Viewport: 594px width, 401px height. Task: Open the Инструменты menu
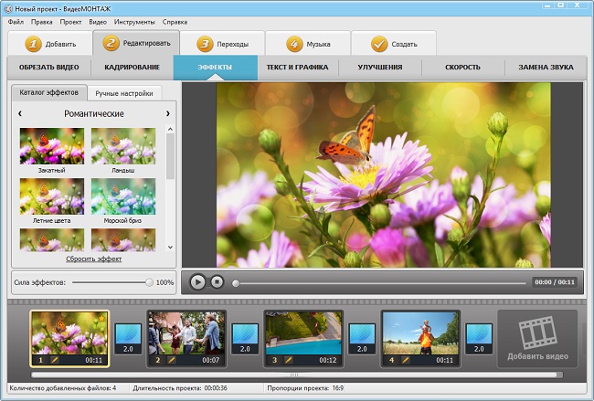134,22
